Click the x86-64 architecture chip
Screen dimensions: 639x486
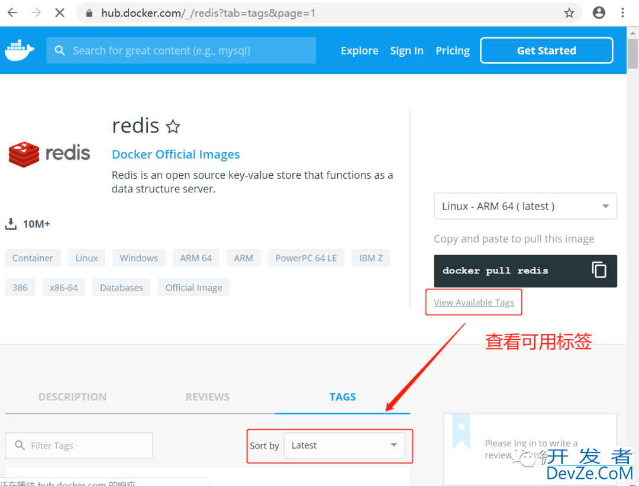point(63,288)
